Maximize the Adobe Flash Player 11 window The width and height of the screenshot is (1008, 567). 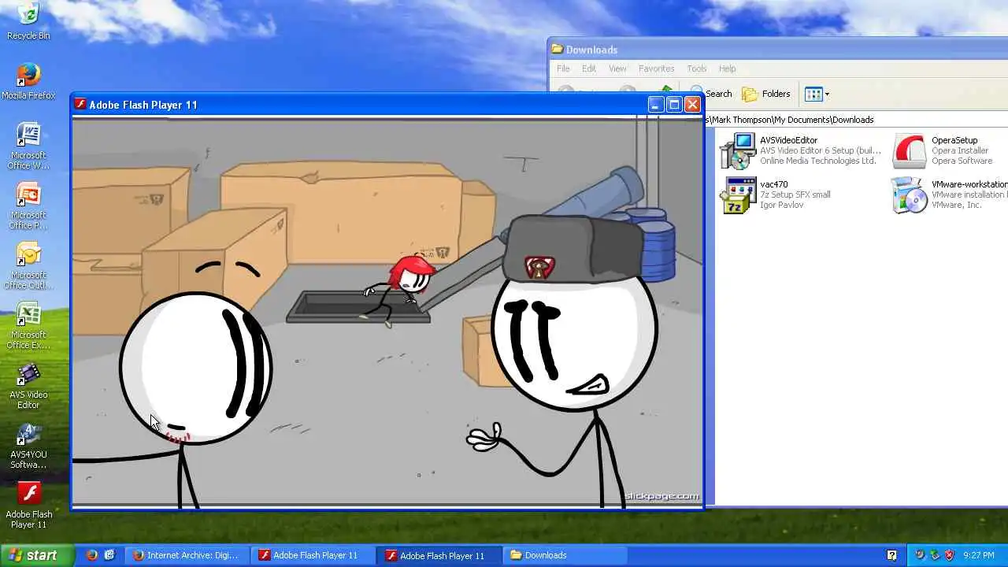(x=674, y=104)
